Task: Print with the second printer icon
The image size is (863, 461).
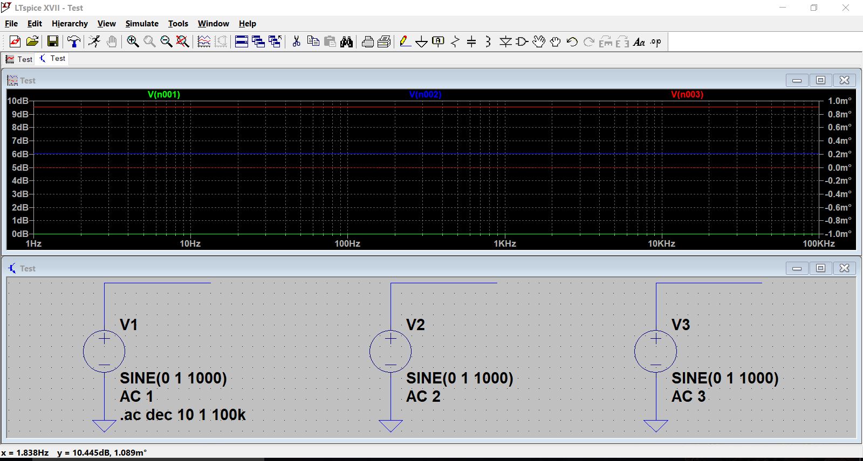Action: (x=385, y=41)
